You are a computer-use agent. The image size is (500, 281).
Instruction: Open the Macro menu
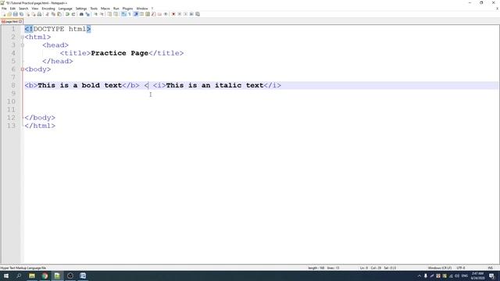coord(105,9)
